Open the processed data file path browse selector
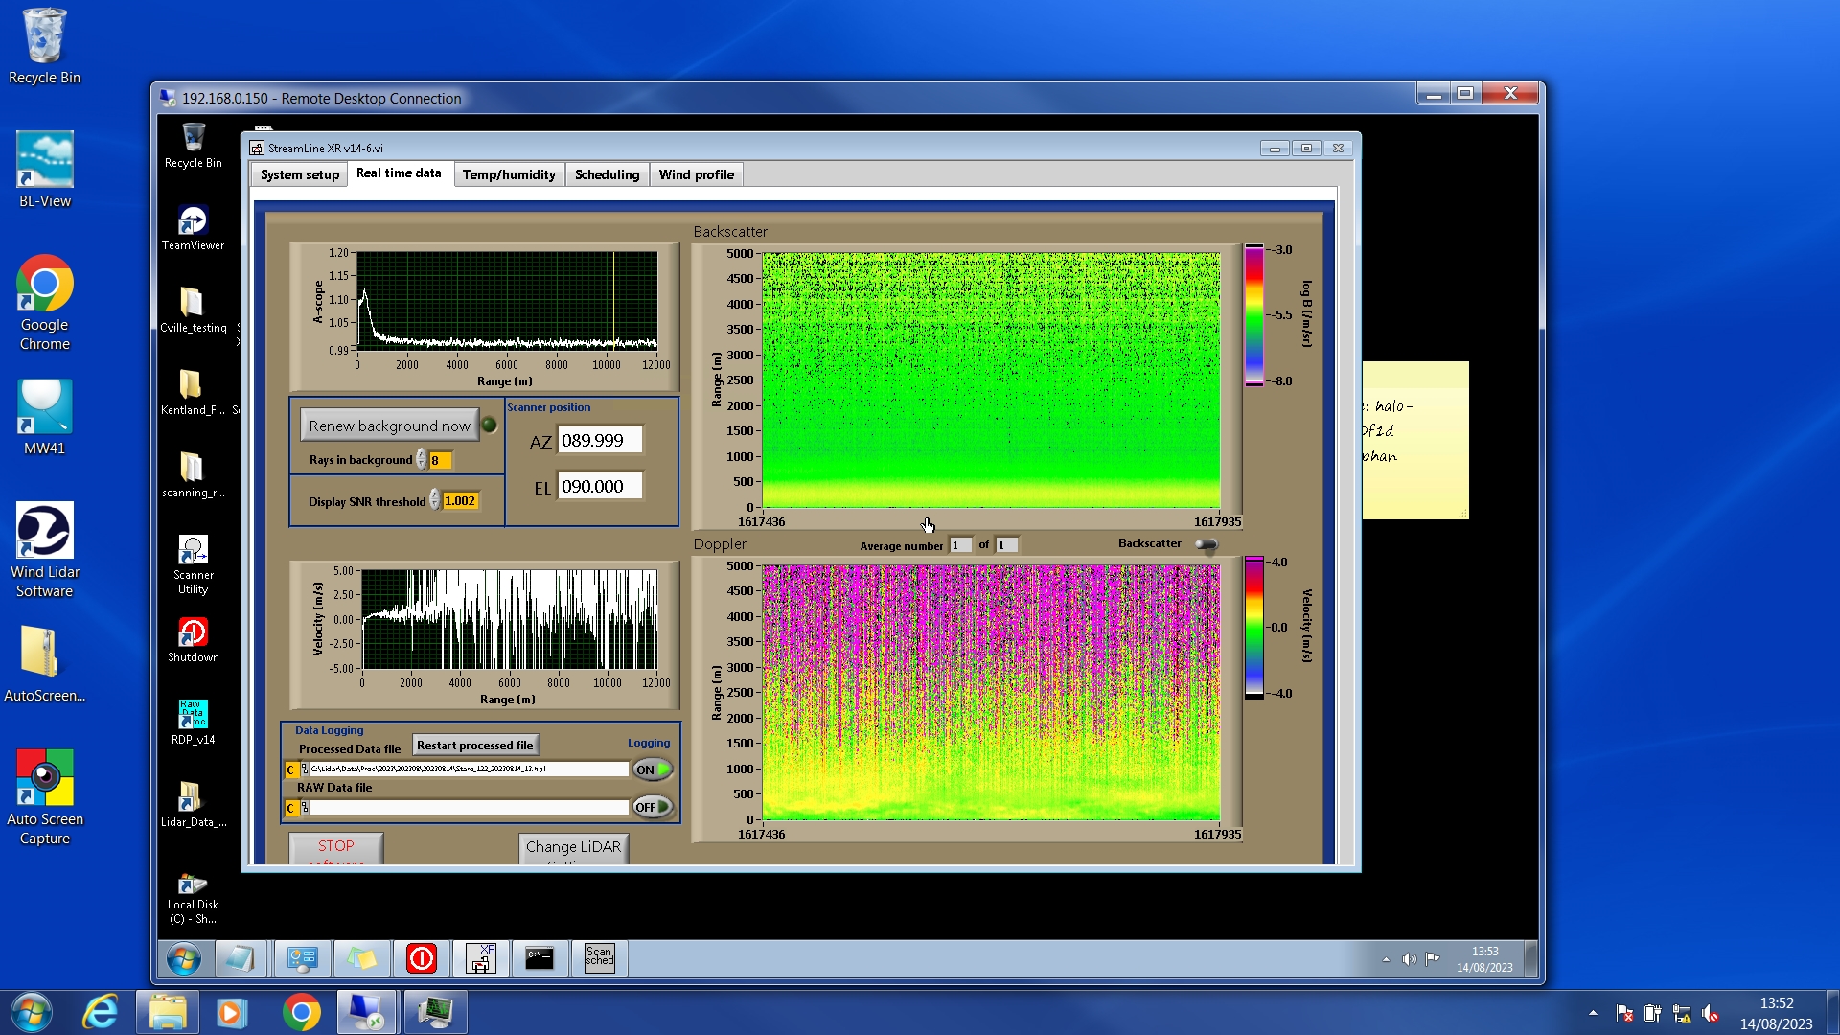Viewport: 1840px width, 1035px height. [306, 769]
